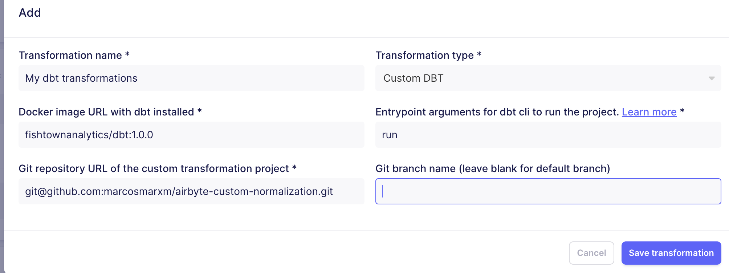The height and width of the screenshot is (273, 729).
Task: Click the Docker image URL field
Action: (191, 134)
